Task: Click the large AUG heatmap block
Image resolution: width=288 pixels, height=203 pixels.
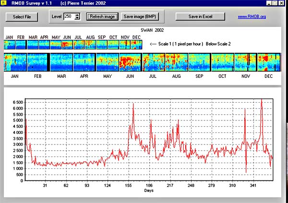Action: tap(176, 62)
